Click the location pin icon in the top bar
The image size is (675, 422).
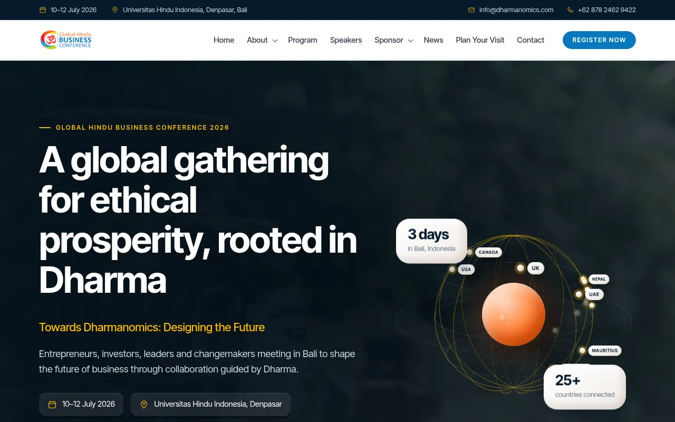click(115, 10)
